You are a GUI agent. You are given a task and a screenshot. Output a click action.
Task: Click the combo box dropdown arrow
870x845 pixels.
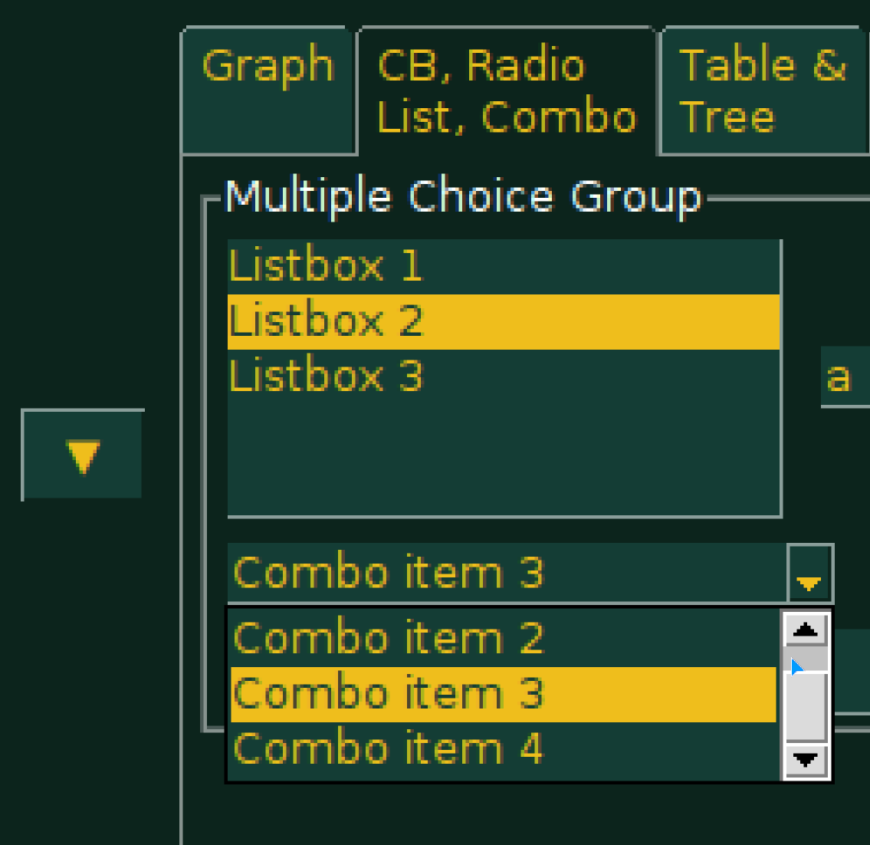809,574
